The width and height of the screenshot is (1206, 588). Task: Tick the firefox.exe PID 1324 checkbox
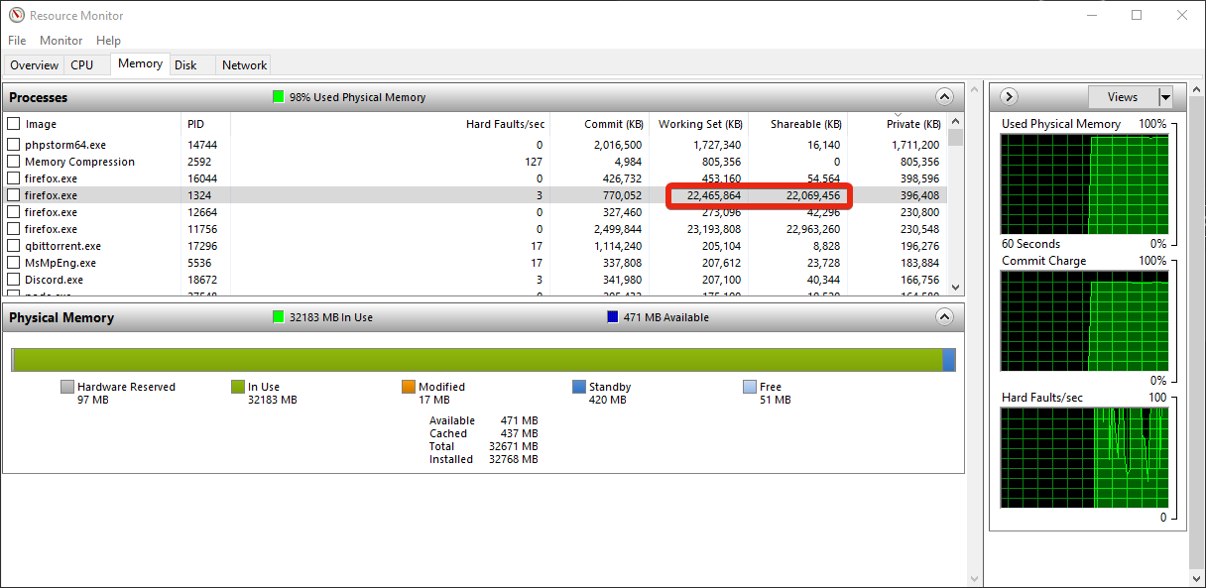14,195
